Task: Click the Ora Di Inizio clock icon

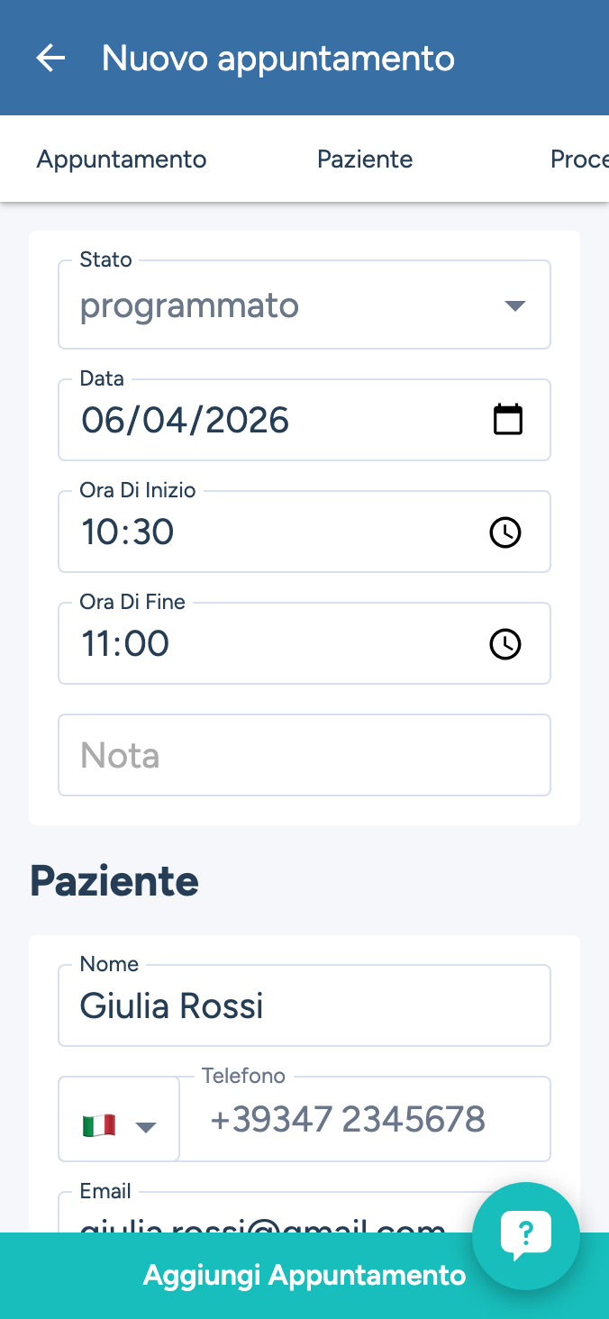Action: 504,532
